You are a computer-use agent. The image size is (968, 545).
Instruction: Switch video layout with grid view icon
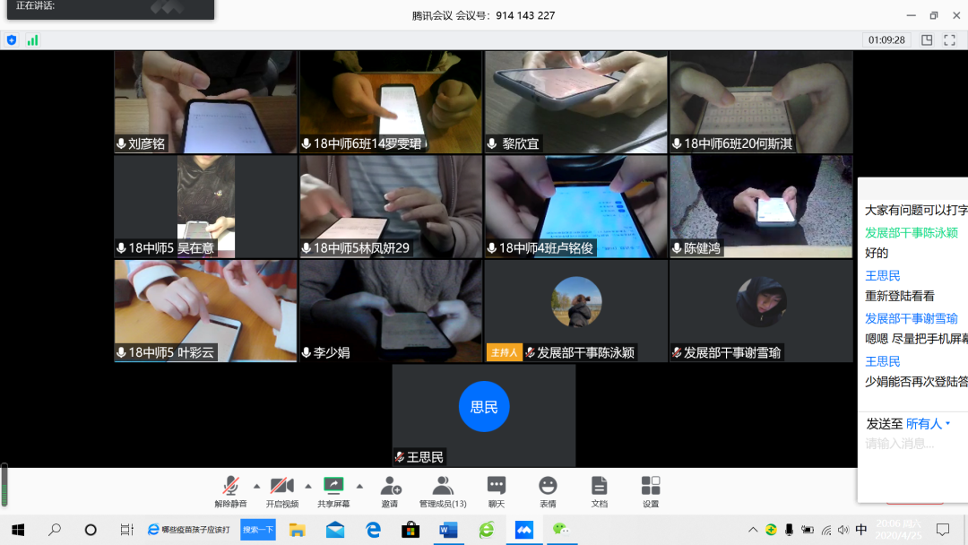[x=927, y=40]
